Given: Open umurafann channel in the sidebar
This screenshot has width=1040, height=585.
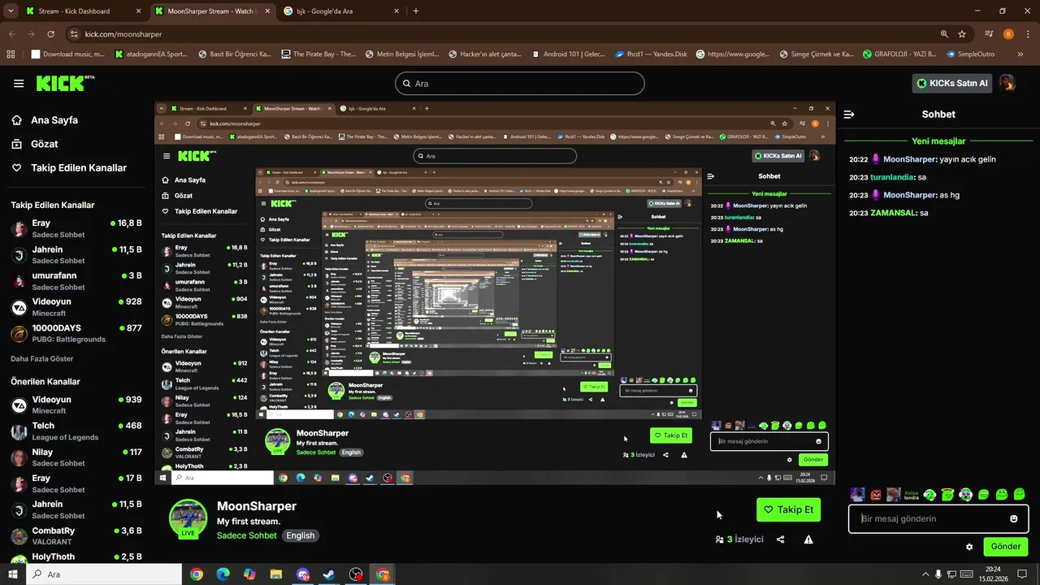Looking at the screenshot, I should (76, 280).
